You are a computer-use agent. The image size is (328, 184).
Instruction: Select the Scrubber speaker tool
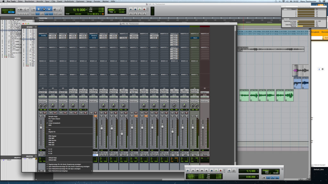pyautogui.click(x=55, y=9)
